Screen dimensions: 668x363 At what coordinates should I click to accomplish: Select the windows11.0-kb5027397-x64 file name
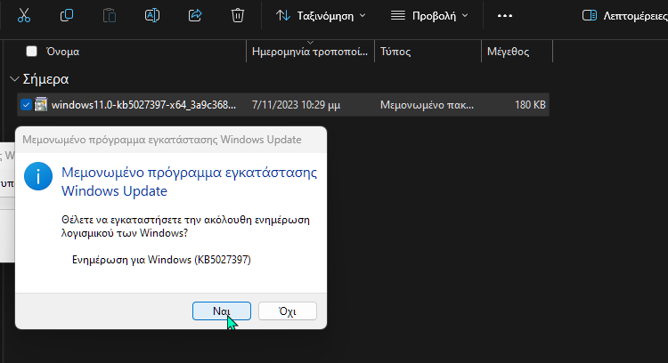pos(143,105)
